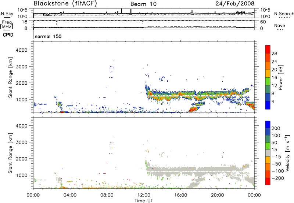Image resolution: width=294 pixels, height=203 pixels.
Task: Click the '50' Velocity colorbar label
Action: click(274, 143)
